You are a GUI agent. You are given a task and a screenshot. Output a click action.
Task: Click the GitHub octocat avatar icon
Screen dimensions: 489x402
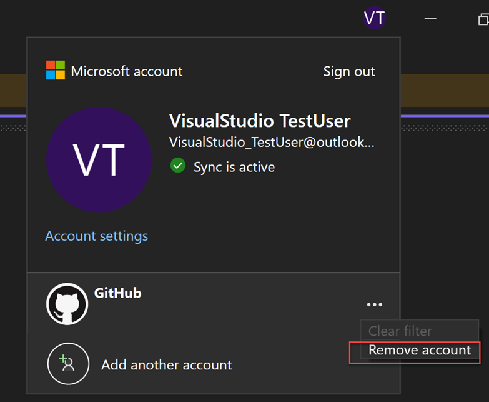(67, 304)
